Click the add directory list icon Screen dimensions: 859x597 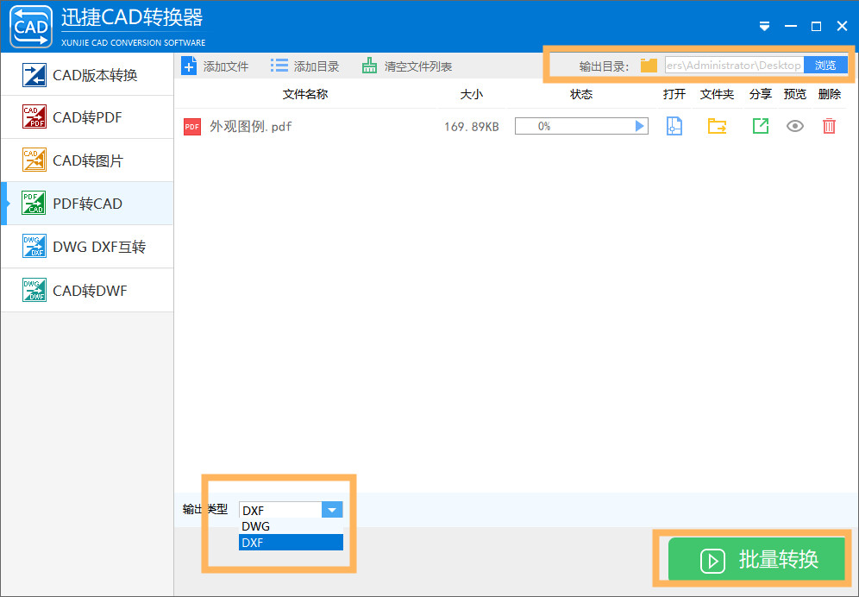click(279, 66)
